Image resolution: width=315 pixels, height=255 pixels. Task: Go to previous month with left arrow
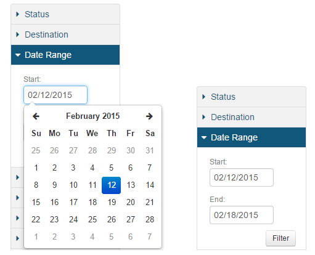(36, 116)
